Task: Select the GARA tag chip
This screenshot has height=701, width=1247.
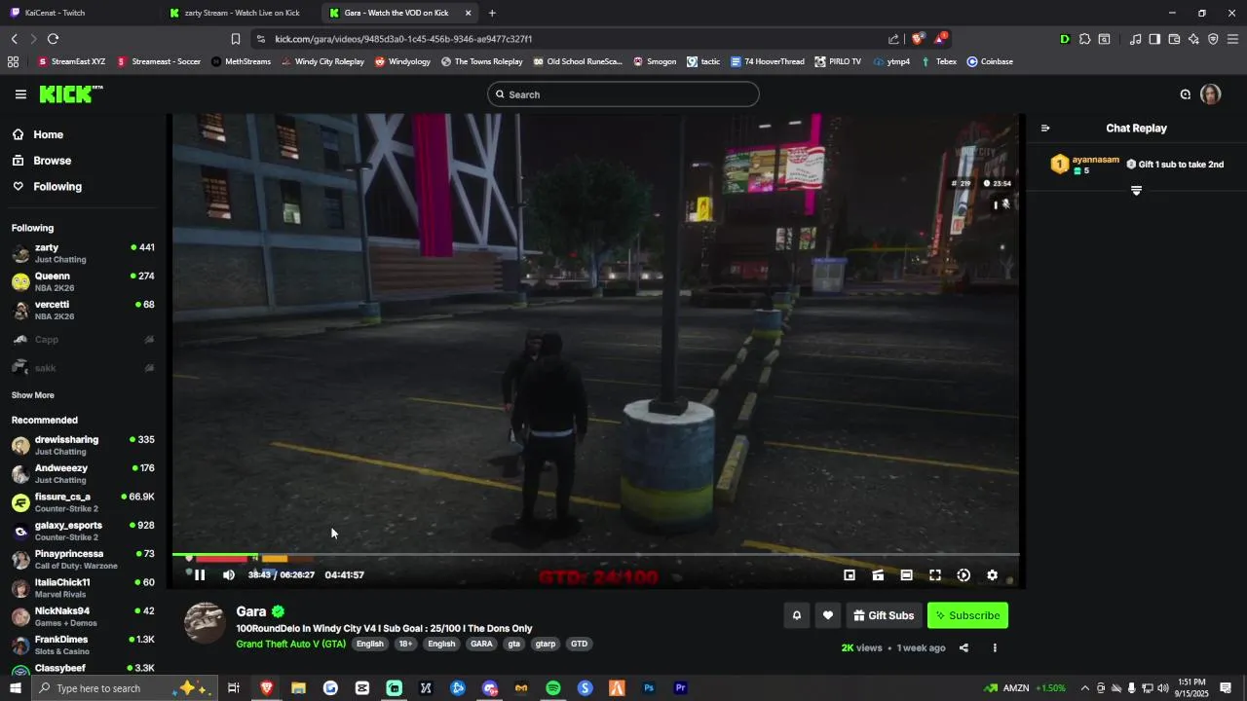Action: pos(481,644)
